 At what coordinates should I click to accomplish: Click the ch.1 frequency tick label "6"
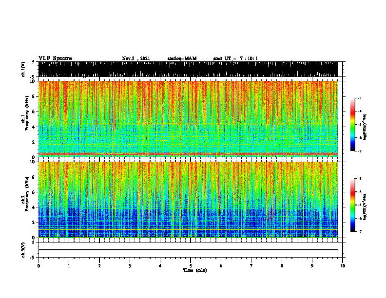34,112
